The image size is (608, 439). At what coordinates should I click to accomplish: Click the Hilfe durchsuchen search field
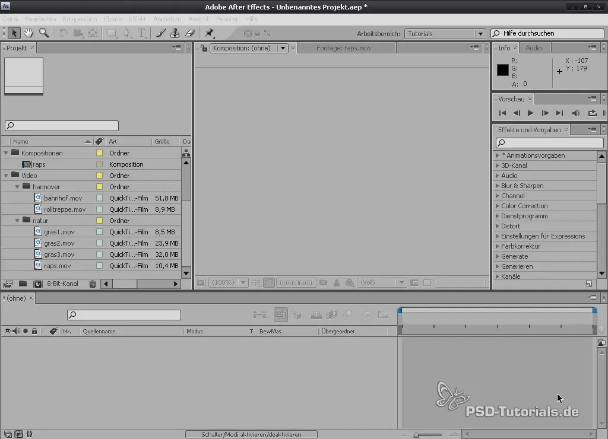click(547, 34)
